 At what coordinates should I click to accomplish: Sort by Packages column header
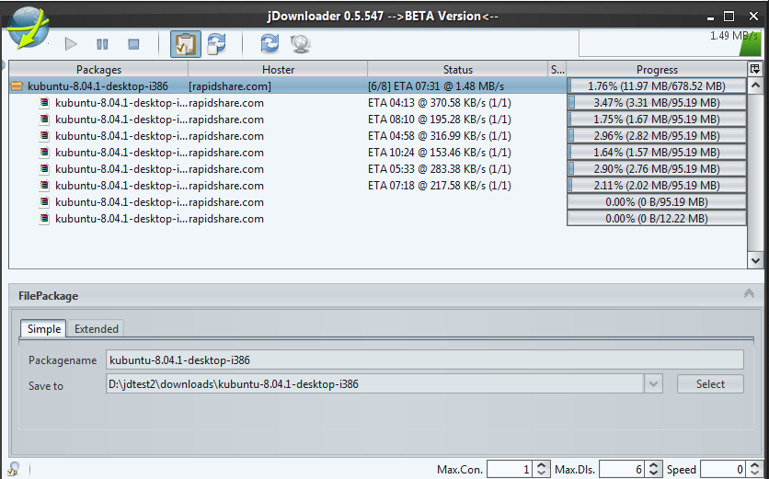(x=98, y=70)
